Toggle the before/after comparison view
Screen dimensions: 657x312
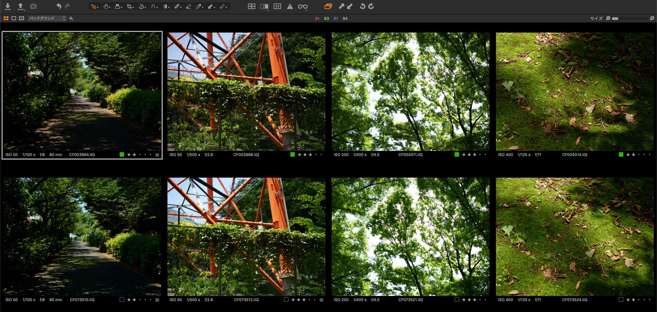click(x=264, y=6)
